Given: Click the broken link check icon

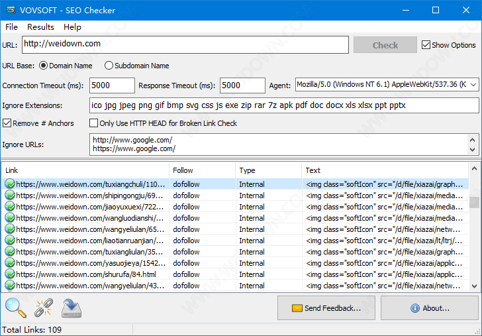Looking at the screenshot, I should pos(43,308).
